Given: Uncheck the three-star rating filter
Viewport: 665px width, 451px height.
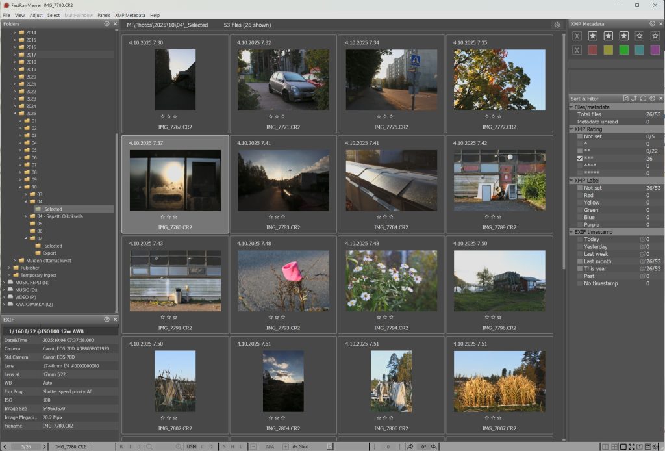Looking at the screenshot, I should coord(580,158).
